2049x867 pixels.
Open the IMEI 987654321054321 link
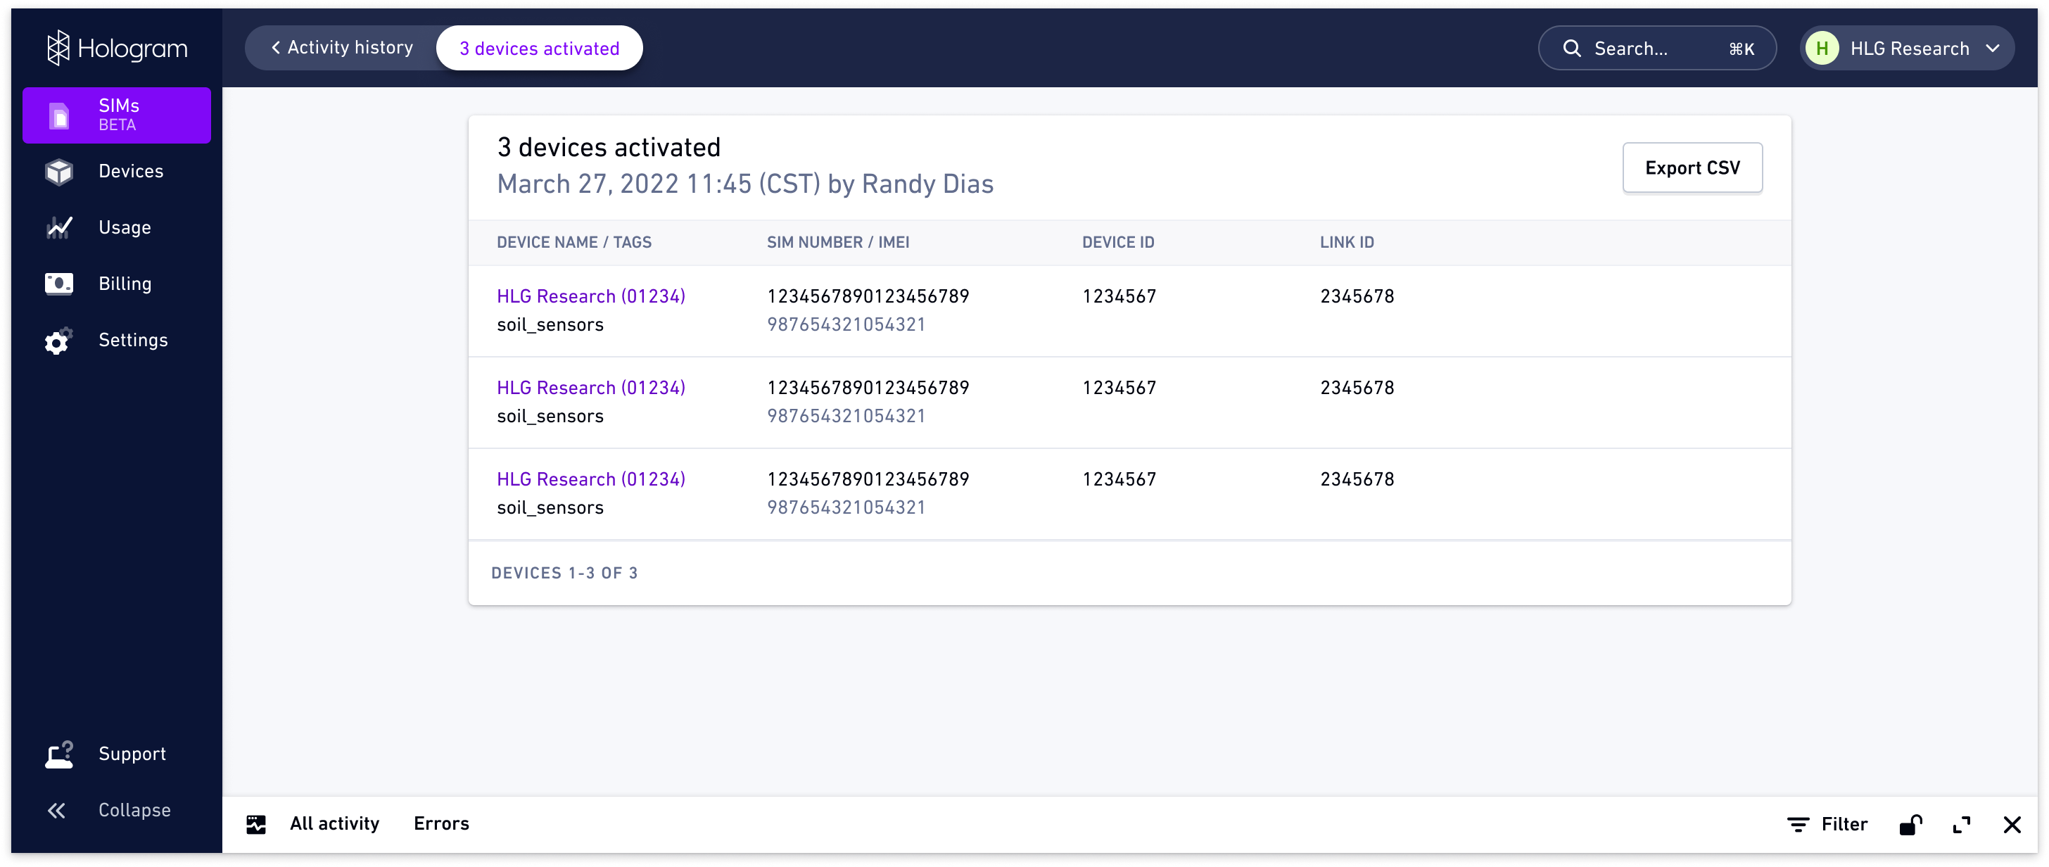click(x=846, y=324)
